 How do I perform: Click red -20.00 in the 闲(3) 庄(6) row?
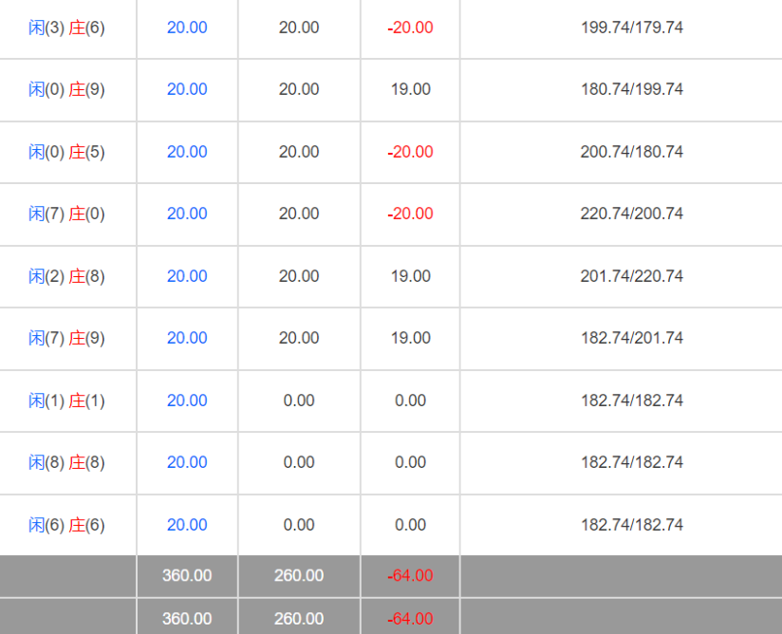click(410, 28)
